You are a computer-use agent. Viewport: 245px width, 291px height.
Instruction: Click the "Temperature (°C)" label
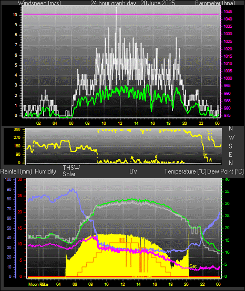pos(185,171)
